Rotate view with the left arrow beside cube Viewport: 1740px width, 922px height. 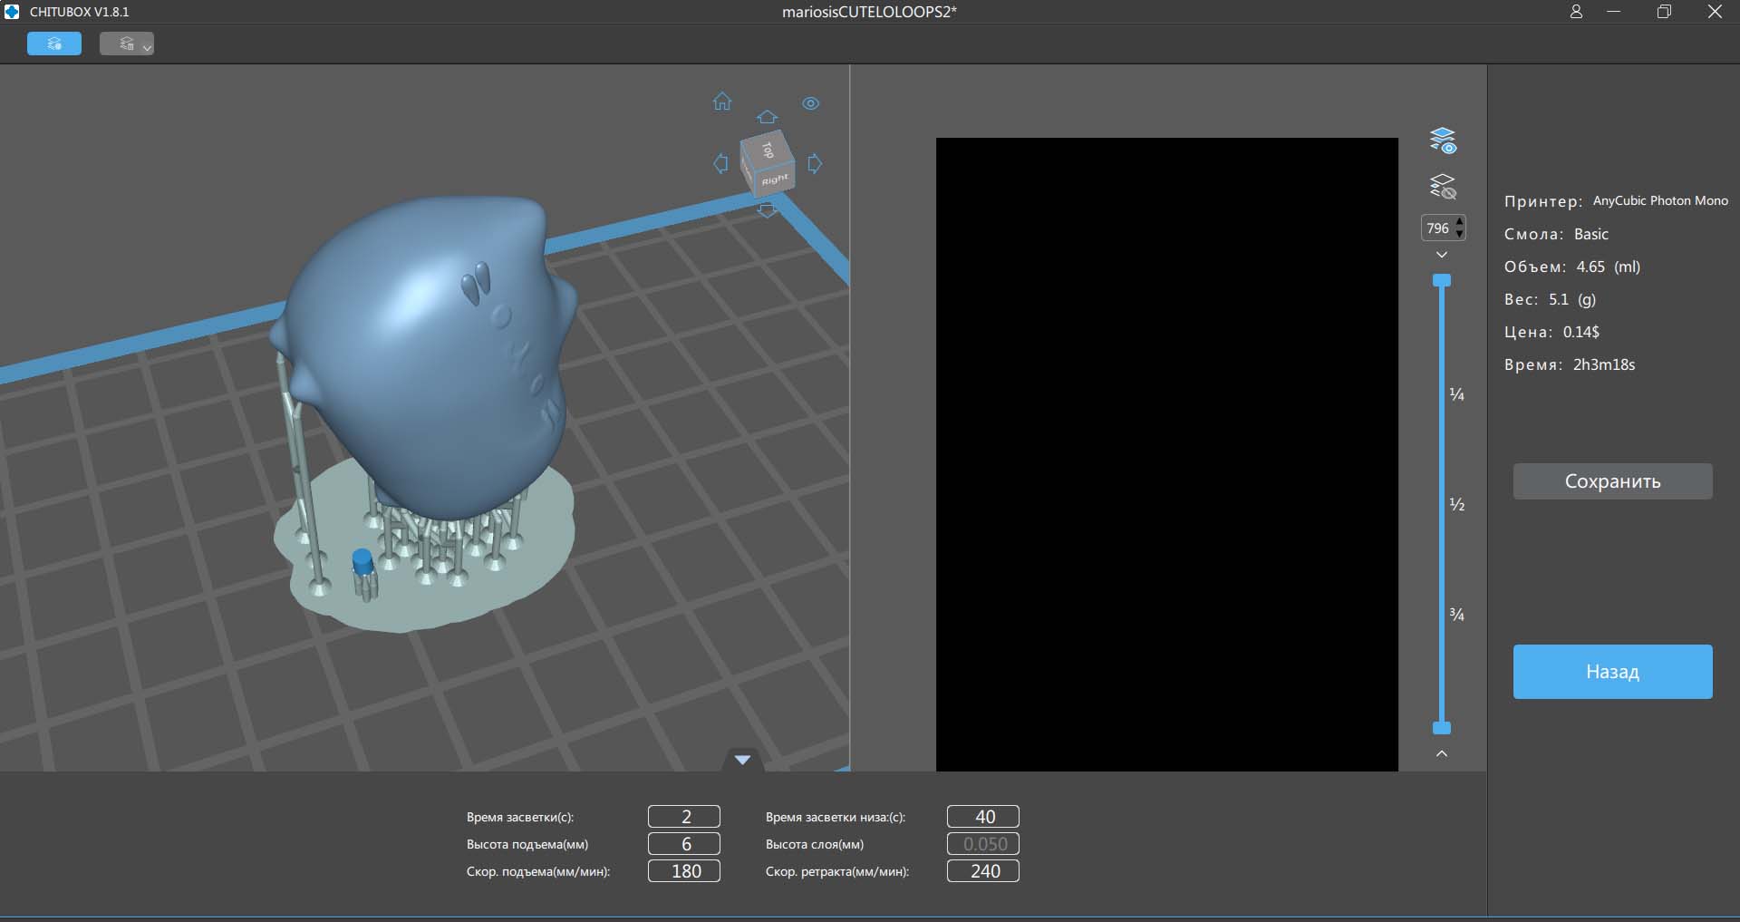(x=720, y=164)
